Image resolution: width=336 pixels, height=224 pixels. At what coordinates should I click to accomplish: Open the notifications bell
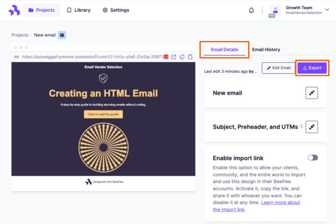251,10
